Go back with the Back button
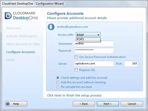Image resolution: width=148 pixels, height=111 pixels. (x=84, y=104)
